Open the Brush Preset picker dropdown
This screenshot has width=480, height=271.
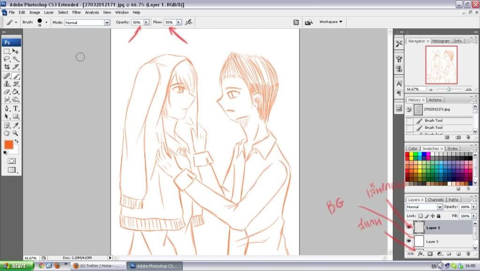[46, 23]
